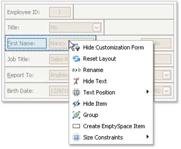Image resolution: width=181 pixels, height=149 pixels.
Task: Choose Reset Layout from the context menu
Action: pyautogui.click(x=99, y=59)
